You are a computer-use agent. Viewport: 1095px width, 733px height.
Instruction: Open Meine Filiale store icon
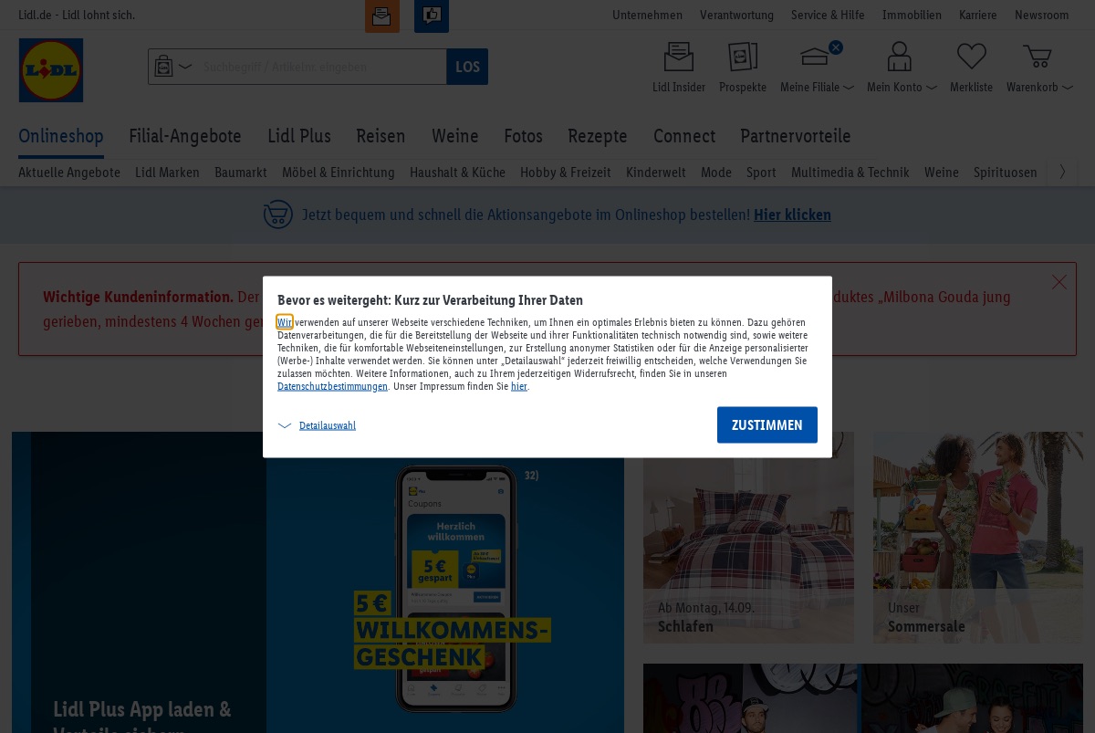(x=815, y=58)
